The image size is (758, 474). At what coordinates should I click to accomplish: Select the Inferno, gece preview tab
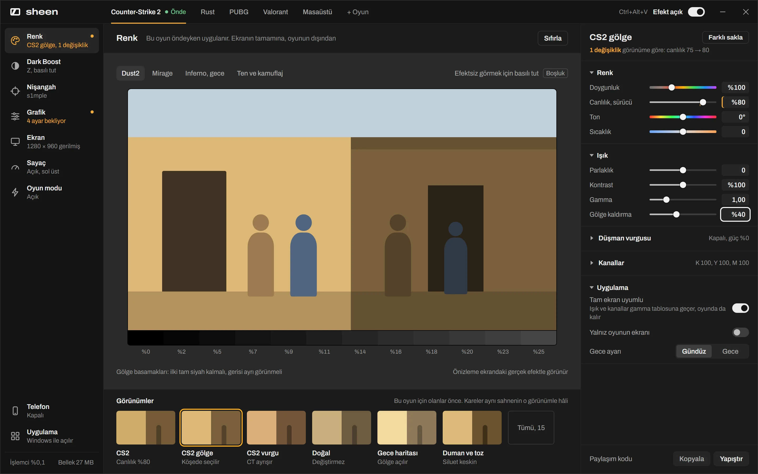click(205, 73)
